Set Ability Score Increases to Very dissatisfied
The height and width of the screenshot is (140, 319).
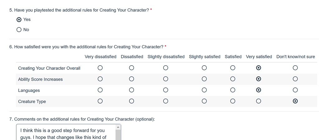coord(100,79)
